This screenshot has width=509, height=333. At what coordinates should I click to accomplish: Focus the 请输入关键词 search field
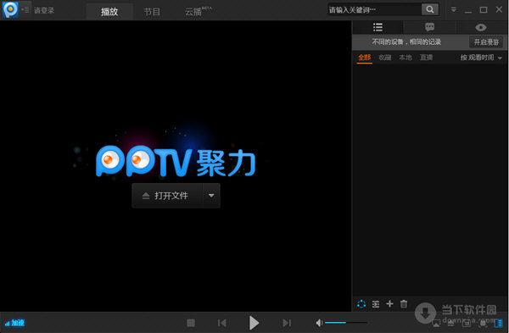(374, 9)
